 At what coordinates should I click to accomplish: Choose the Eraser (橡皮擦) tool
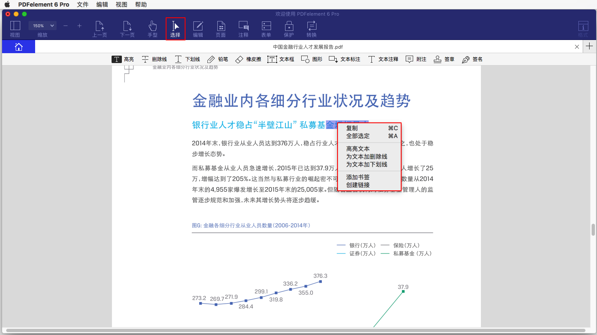(x=248, y=59)
